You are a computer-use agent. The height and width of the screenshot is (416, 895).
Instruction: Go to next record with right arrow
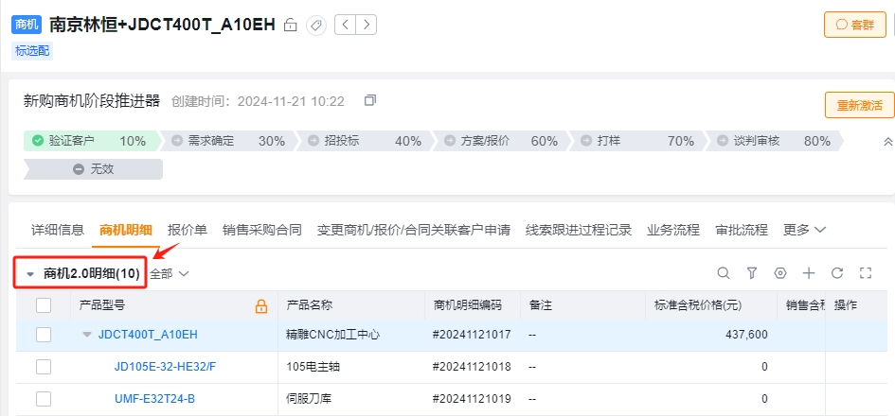tap(366, 25)
